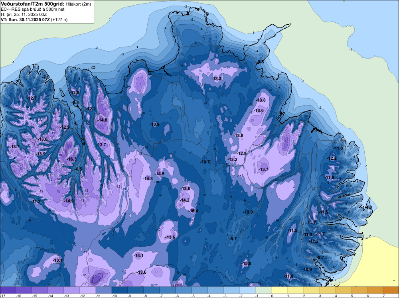
Task: Click the '-17' legend label
Action: 2,296
